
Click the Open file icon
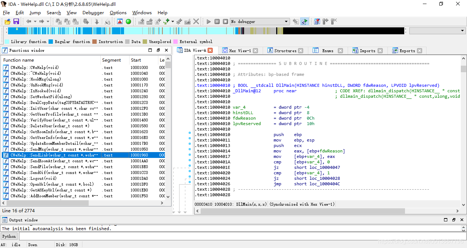7,22
